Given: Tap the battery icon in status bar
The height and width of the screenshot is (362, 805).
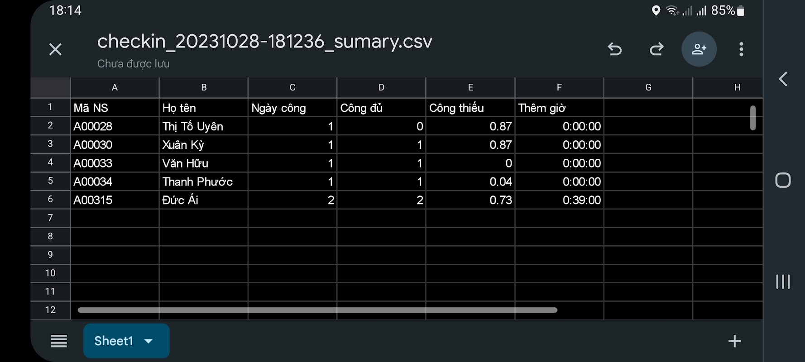Looking at the screenshot, I should (x=741, y=10).
